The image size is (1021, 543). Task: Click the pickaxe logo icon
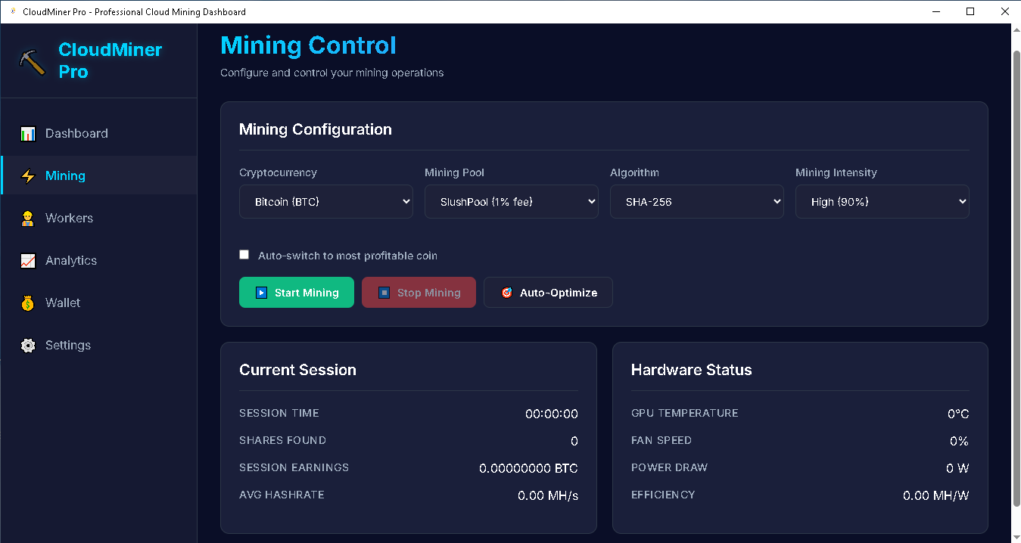(x=33, y=62)
